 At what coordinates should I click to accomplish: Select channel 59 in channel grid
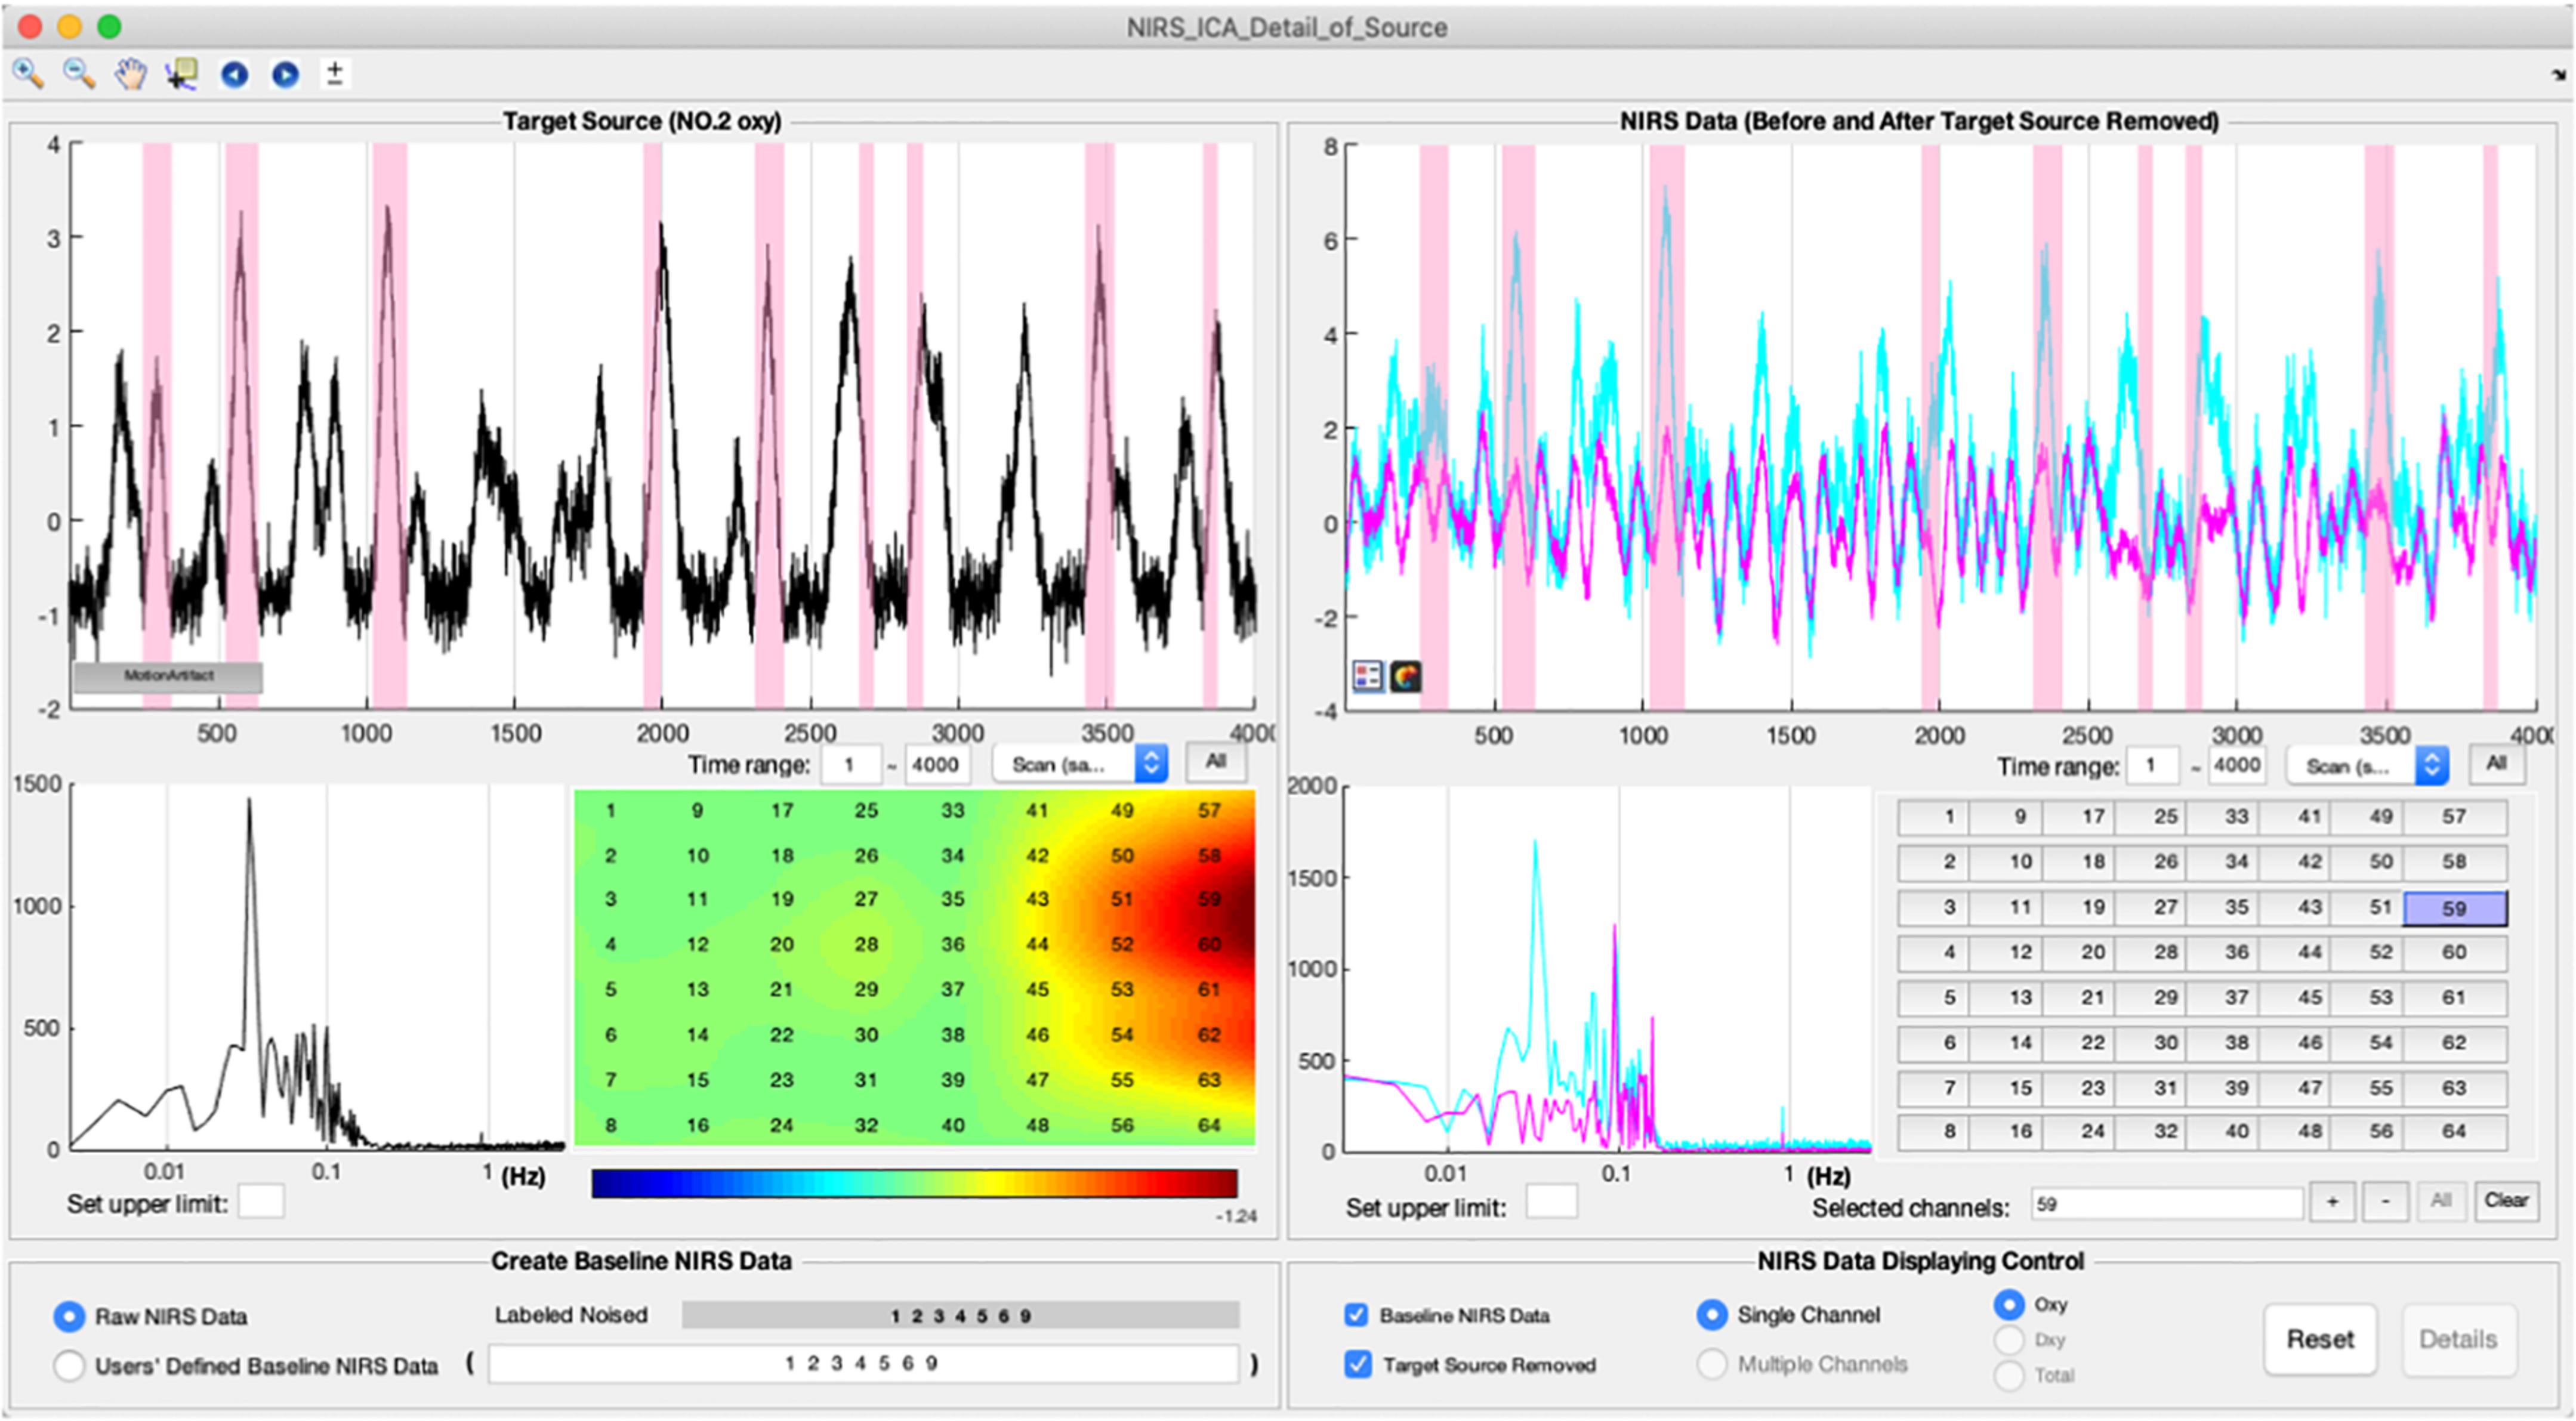[2455, 908]
